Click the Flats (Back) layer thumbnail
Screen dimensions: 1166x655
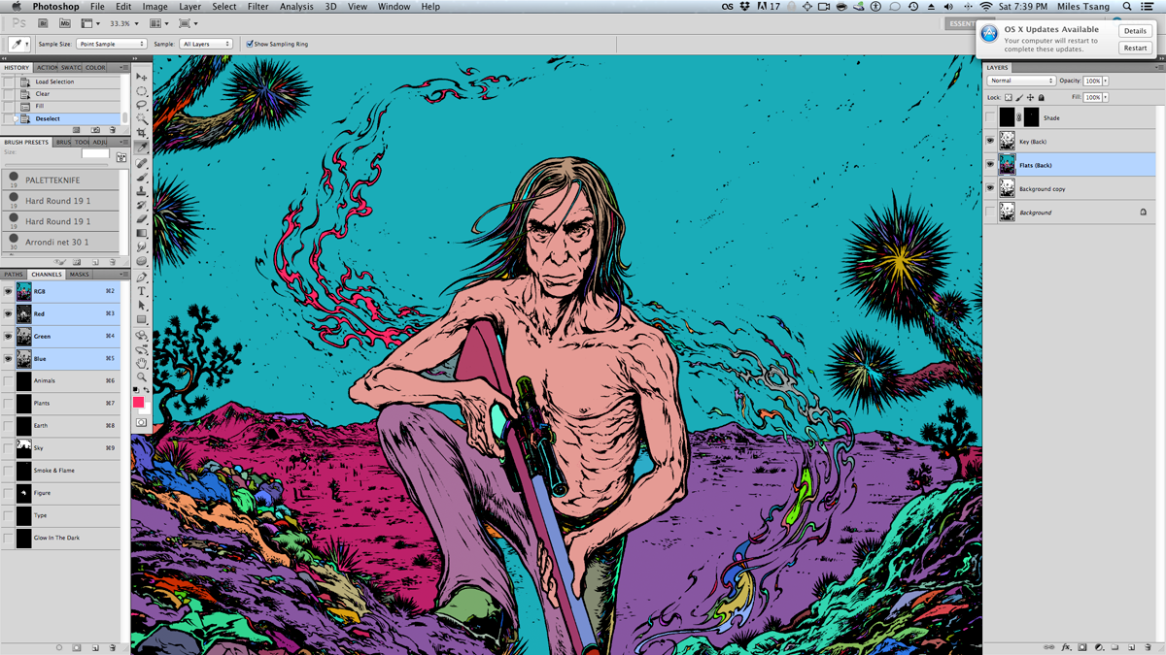coord(1007,165)
